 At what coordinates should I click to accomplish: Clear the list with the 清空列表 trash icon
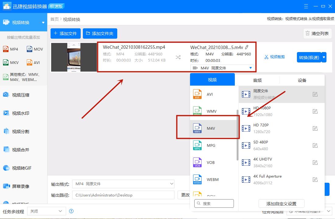tap(317, 34)
